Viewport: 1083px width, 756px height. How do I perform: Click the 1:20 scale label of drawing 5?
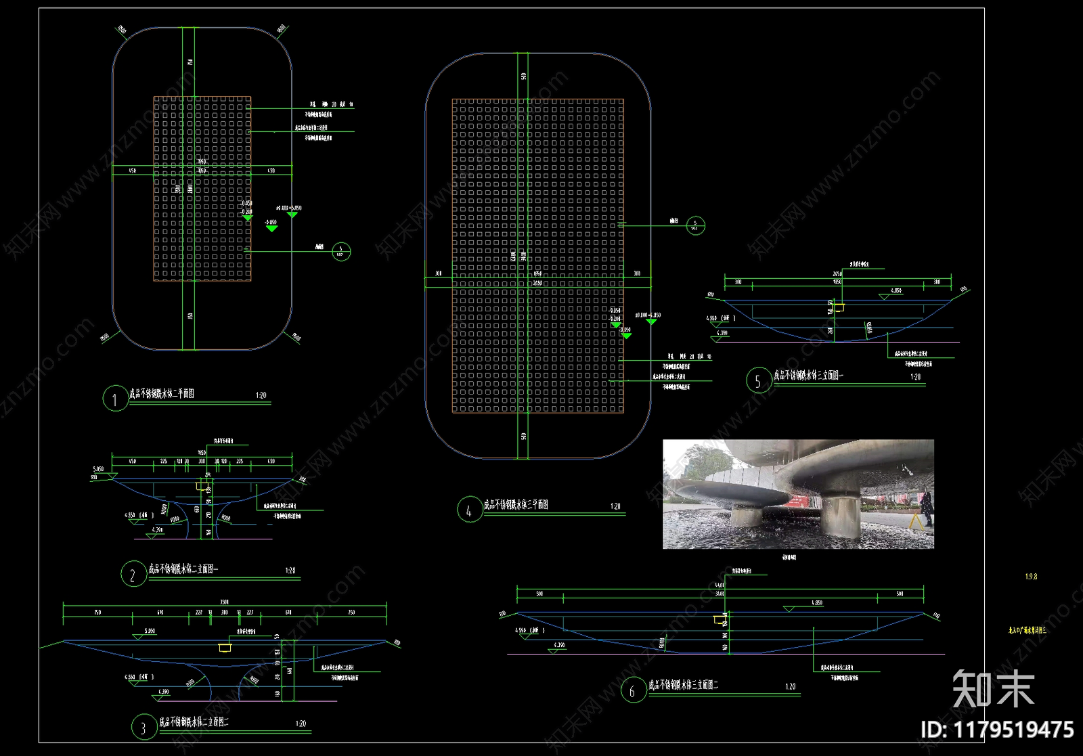(x=915, y=377)
